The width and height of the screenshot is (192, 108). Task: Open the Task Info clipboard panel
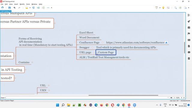pos(189,58)
